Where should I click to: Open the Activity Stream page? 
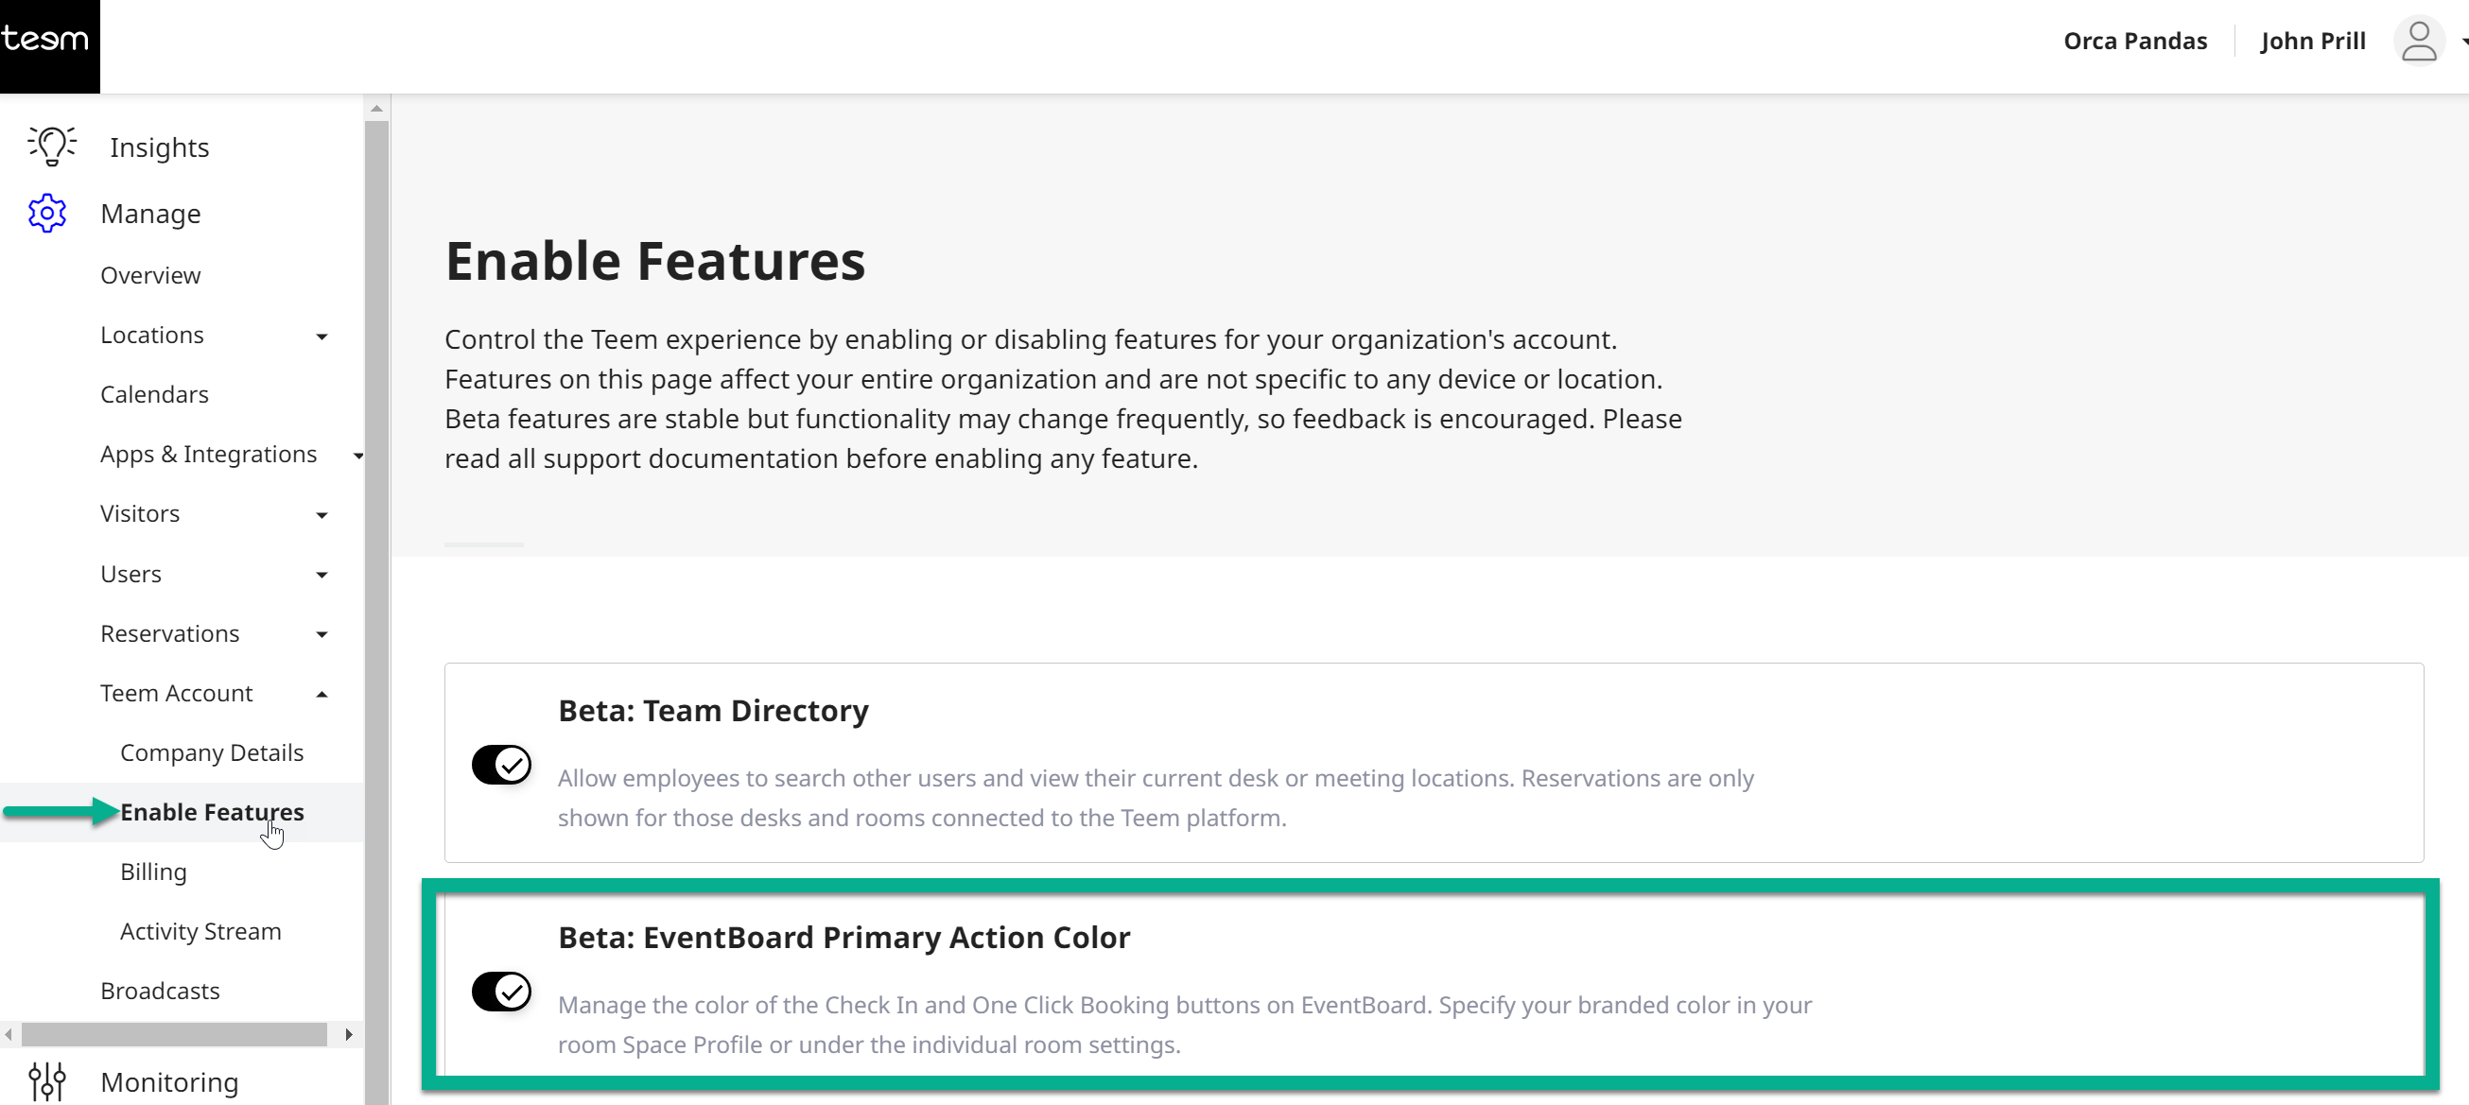[200, 930]
